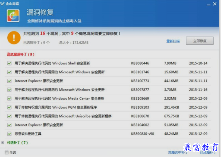
Task: Click the 51.05MB size value
Action: click(171, 125)
